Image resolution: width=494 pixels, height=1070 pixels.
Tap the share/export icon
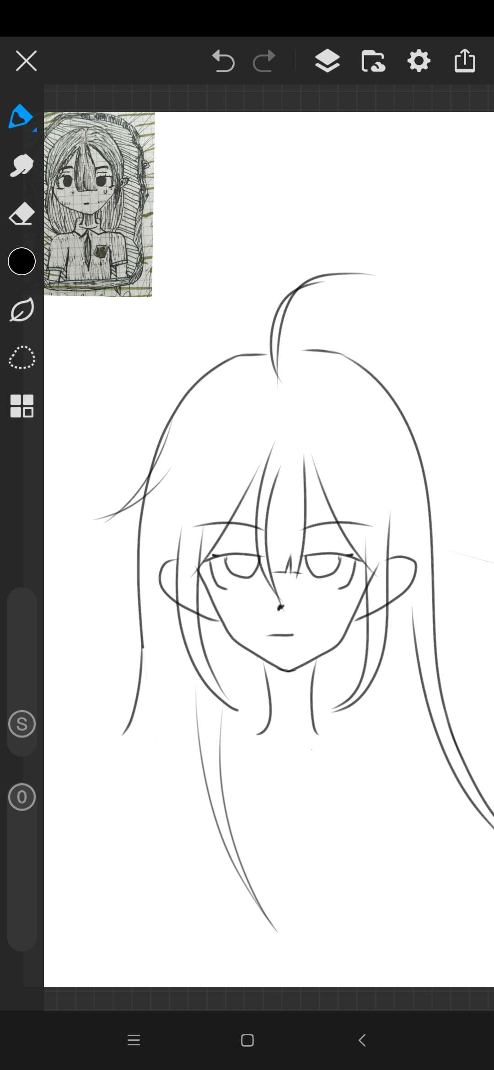pyautogui.click(x=465, y=61)
